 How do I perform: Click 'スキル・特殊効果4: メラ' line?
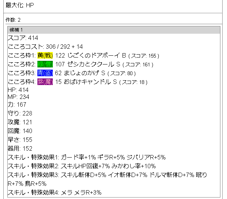tap(55, 193)
